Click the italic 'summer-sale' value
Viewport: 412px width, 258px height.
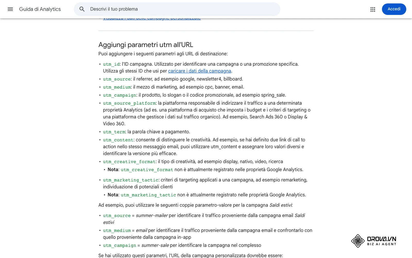click(x=155, y=245)
